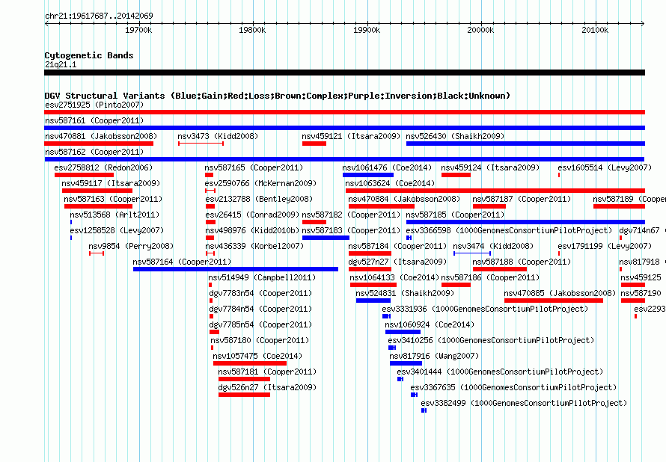Select nsv817916 (Wang2007) label

pyautogui.click(x=434, y=356)
